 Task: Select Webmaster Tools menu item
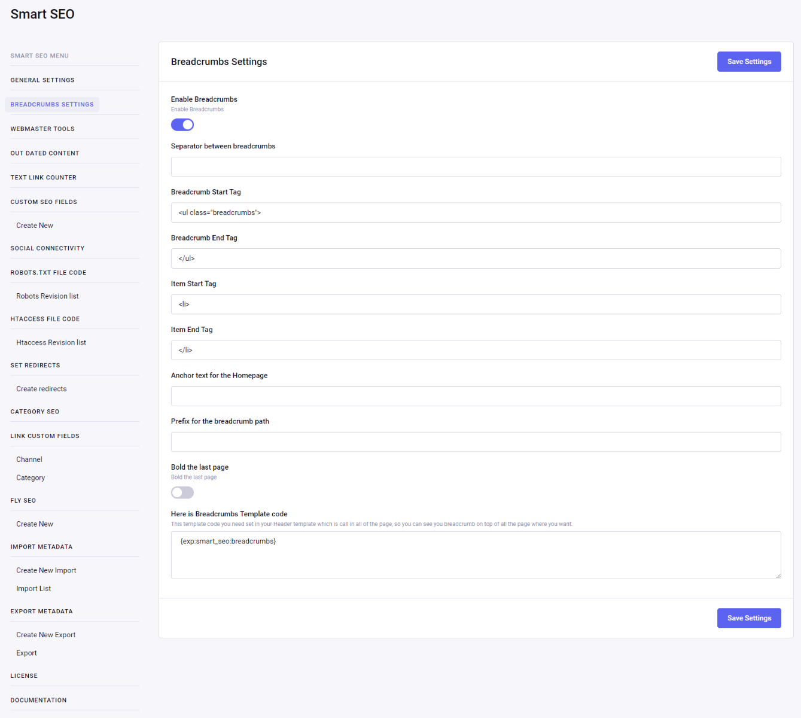pos(42,129)
